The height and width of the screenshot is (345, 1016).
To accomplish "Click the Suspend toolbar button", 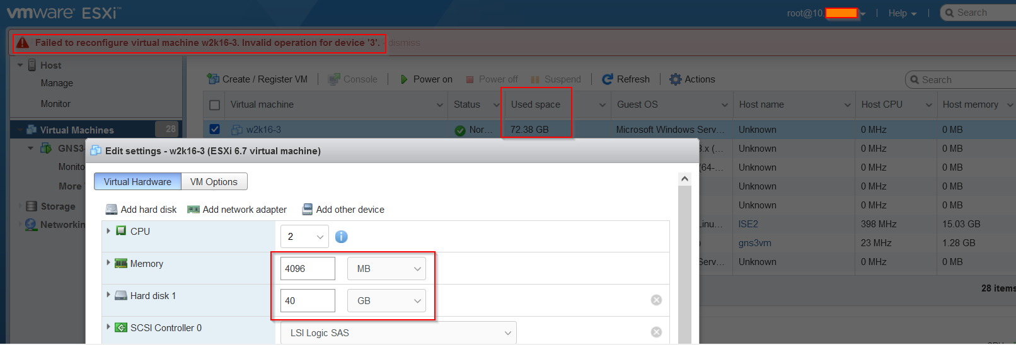I will point(556,79).
